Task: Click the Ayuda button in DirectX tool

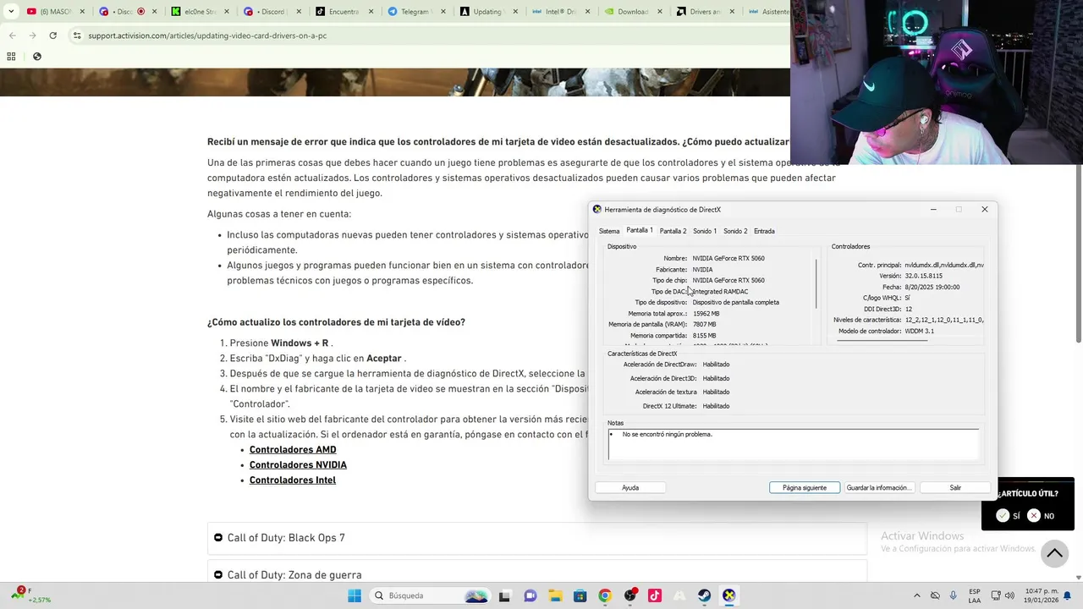Action: (630, 488)
